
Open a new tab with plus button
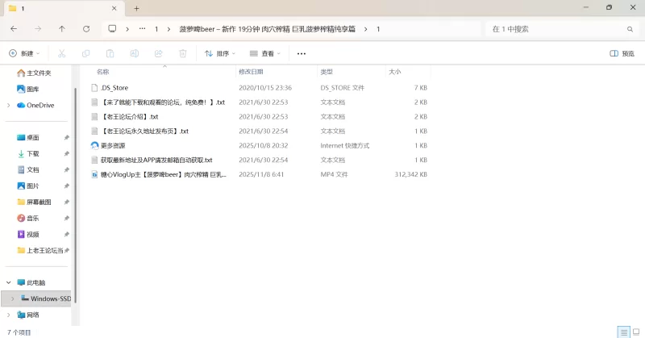click(x=136, y=8)
